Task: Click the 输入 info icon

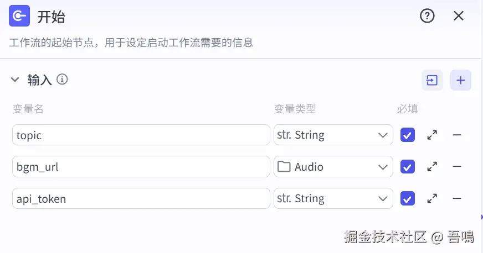Action: 63,80
